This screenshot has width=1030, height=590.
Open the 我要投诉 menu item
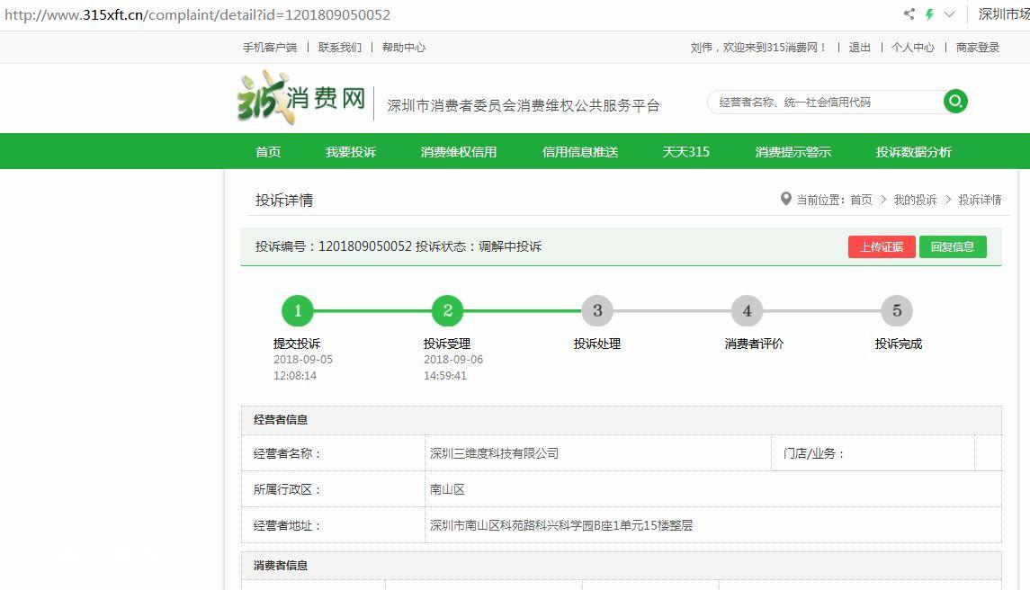click(351, 152)
